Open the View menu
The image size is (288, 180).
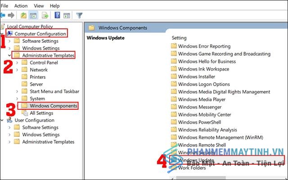point(39,6)
